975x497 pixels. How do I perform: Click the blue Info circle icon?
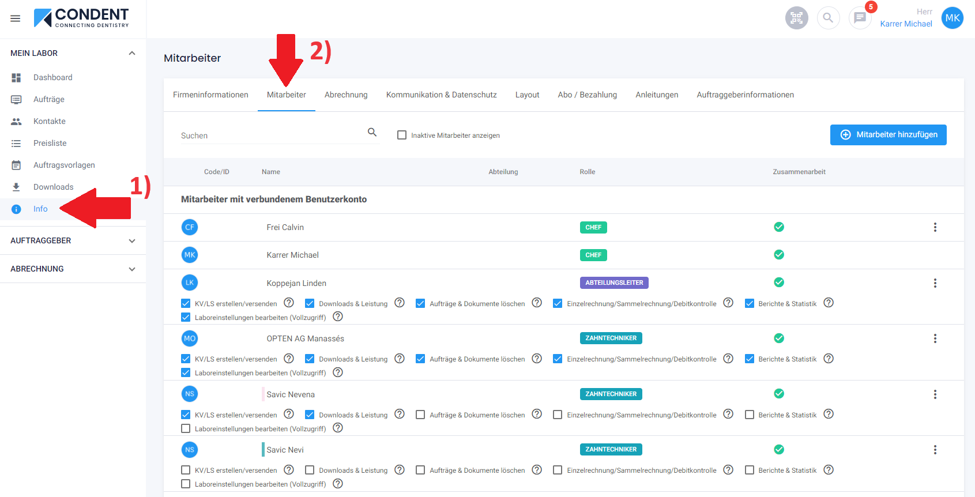coord(16,209)
